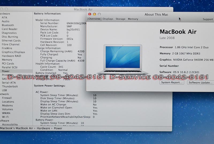Click the Software section header in sidebar

click(5, 121)
